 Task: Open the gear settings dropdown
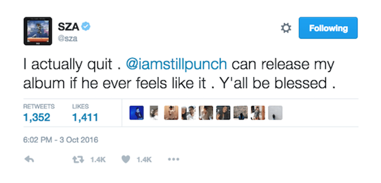coord(286,28)
